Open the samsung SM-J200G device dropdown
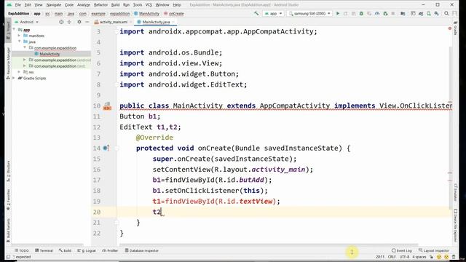466x262 pixels. click(309, 13)
